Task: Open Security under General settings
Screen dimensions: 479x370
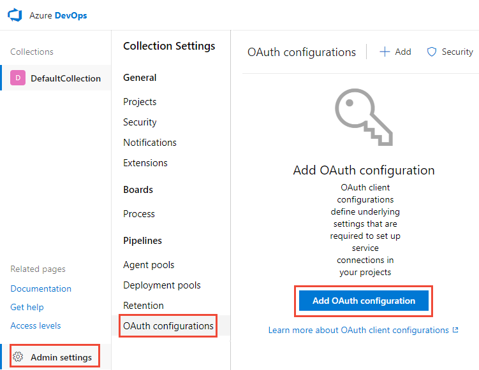Action: (140, 122)
